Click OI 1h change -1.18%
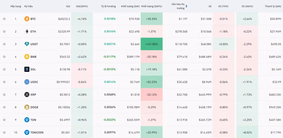Image resolution: width=283 pixels, height=138 pixels. click(223, 31)
